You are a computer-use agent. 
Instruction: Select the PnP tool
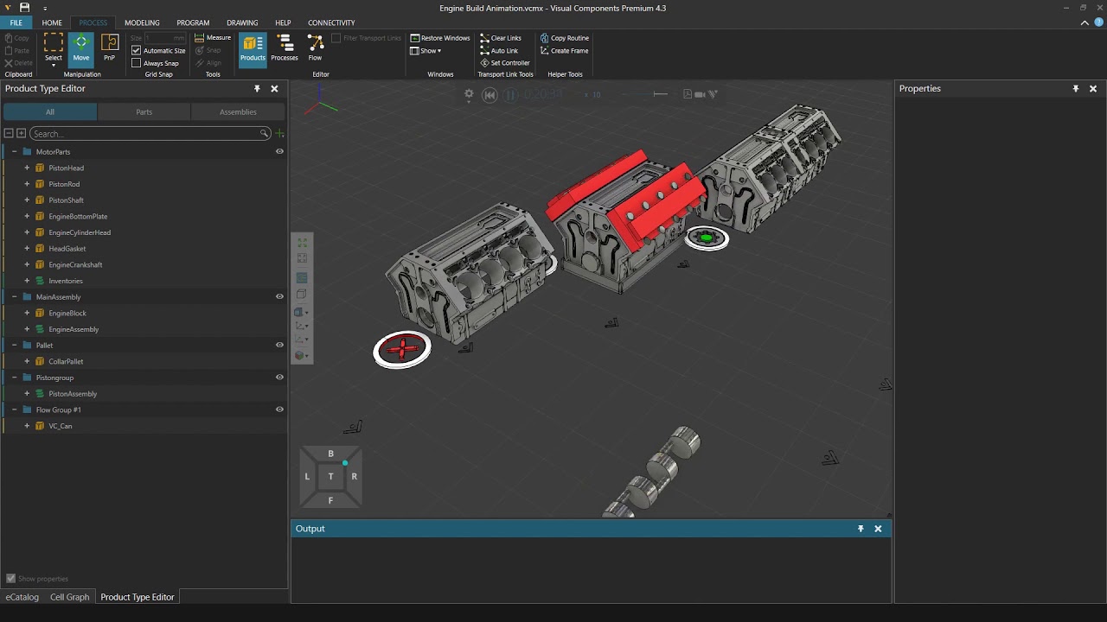pyautogui.click(x=110, y=48)
